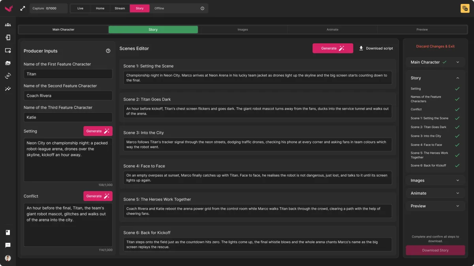The width and height of the screenshot is (474, 266).
Task: Click inside the Conflict text area
Action: click(x=68, y=225)
